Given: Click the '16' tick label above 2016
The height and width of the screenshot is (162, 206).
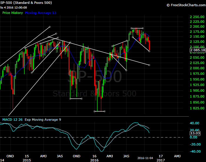Looking at the screenshot, I should 94,156.
